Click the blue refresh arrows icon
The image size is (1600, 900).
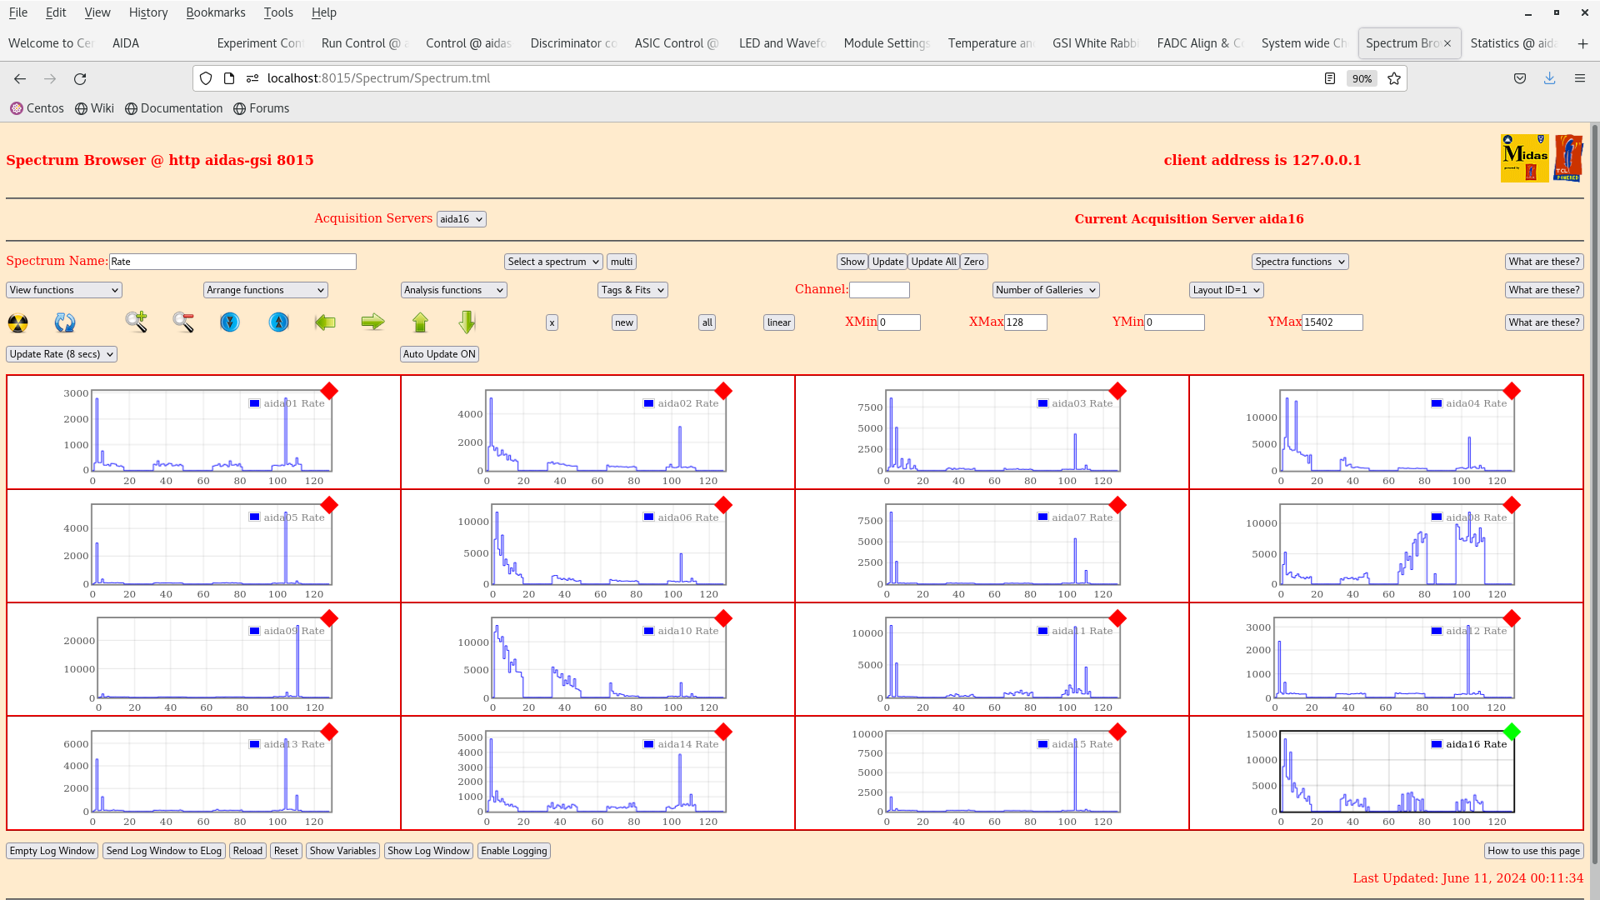coord(65,322)
